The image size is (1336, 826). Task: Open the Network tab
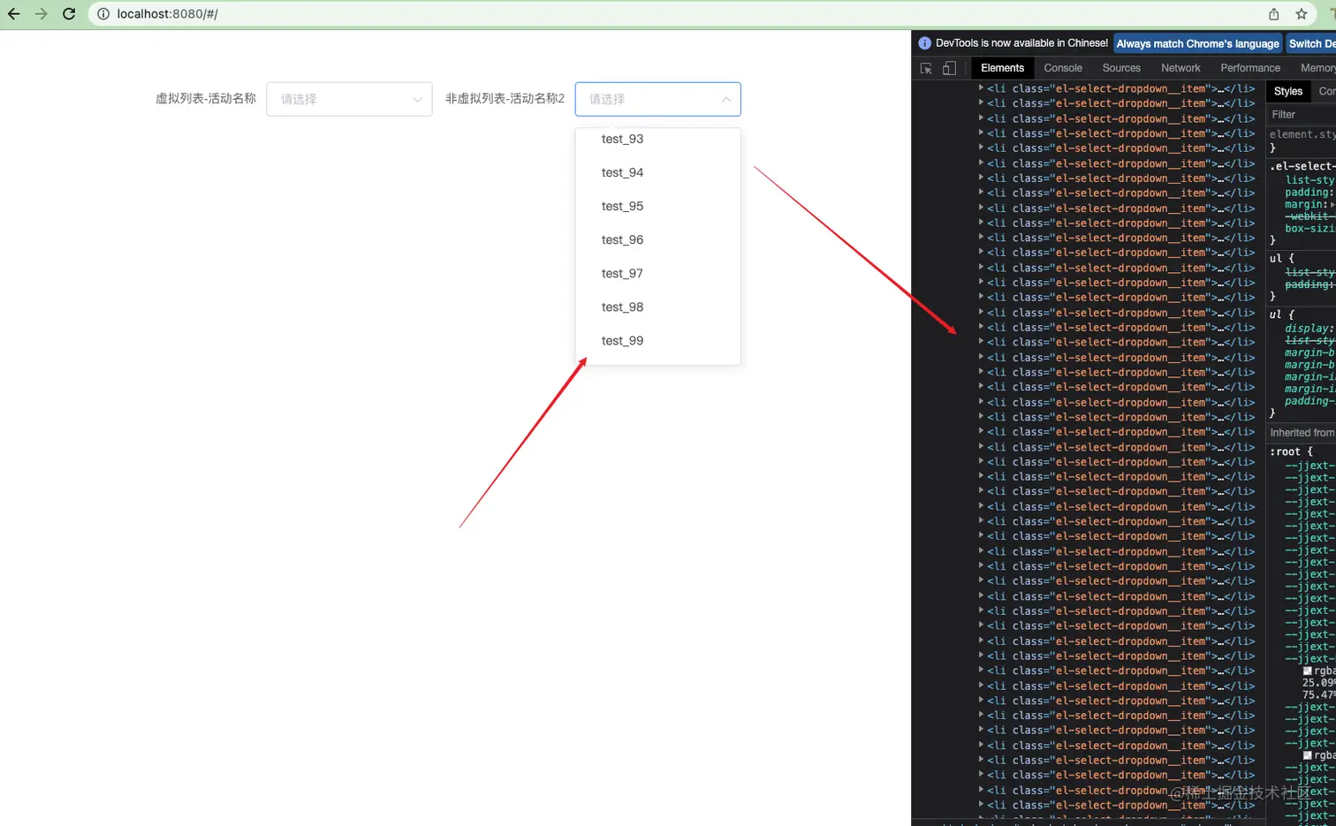(1180, 68)
